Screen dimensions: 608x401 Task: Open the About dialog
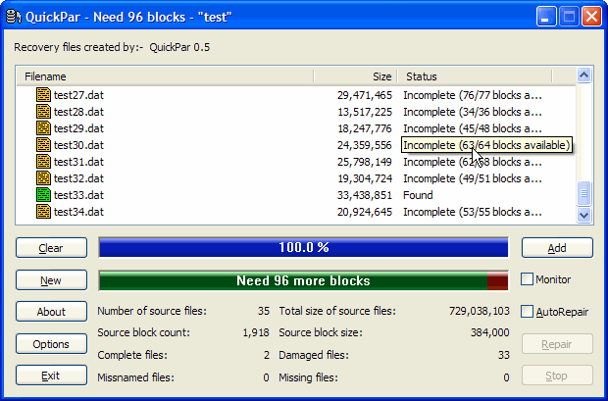(51, 312)
